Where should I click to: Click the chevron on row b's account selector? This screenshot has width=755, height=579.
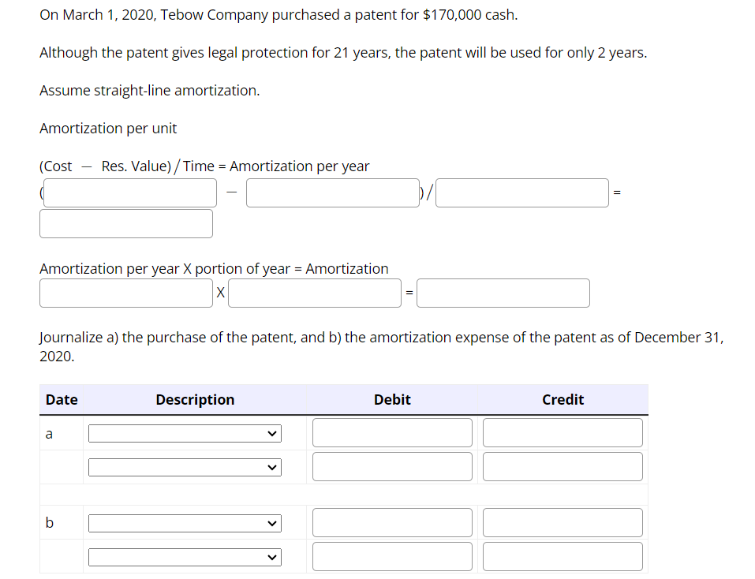pos(272,522)
